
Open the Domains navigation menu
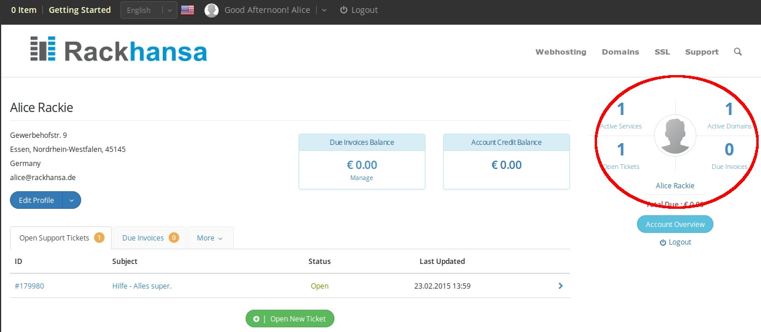[620, 52]
